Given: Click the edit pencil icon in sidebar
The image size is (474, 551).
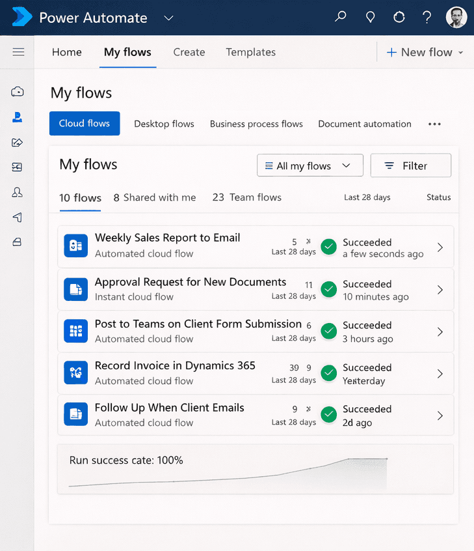Looking at the screenshot, I should pos(17,143).
